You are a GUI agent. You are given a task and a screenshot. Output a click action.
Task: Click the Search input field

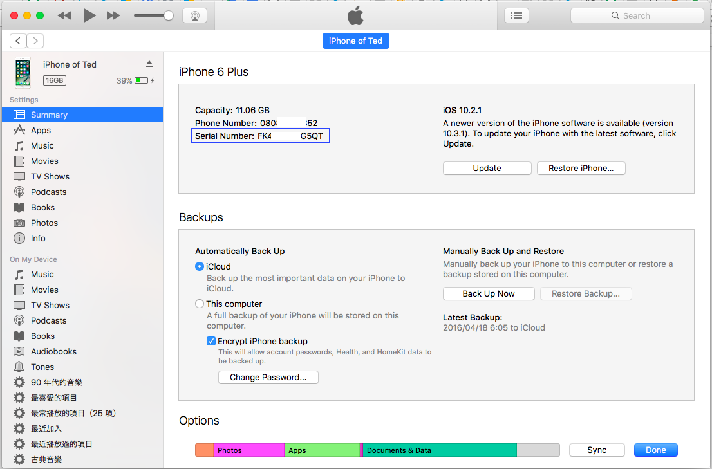(636, 15)
